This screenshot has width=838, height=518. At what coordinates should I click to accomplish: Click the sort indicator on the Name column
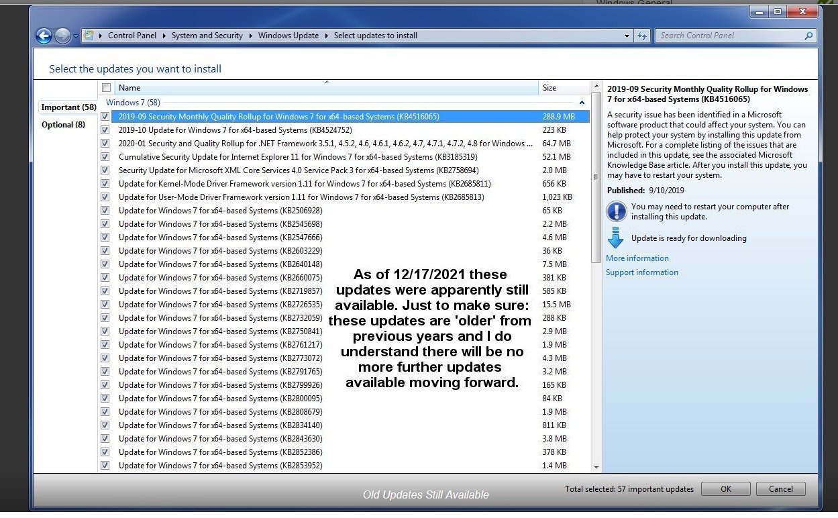click(327, 83)
